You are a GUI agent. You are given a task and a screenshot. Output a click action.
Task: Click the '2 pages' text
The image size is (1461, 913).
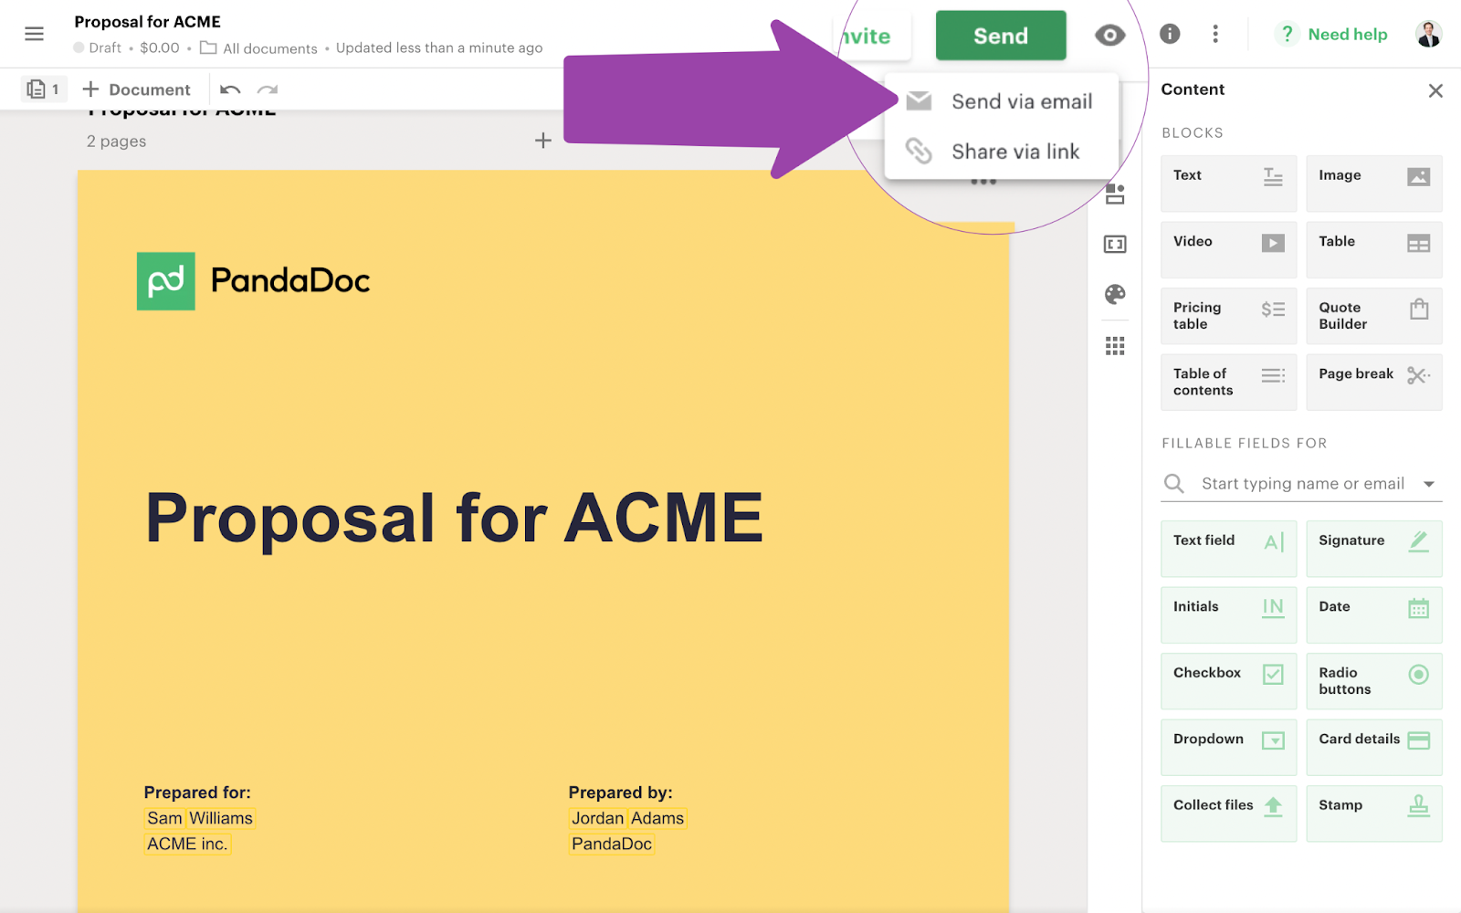(x=117, y=142)
